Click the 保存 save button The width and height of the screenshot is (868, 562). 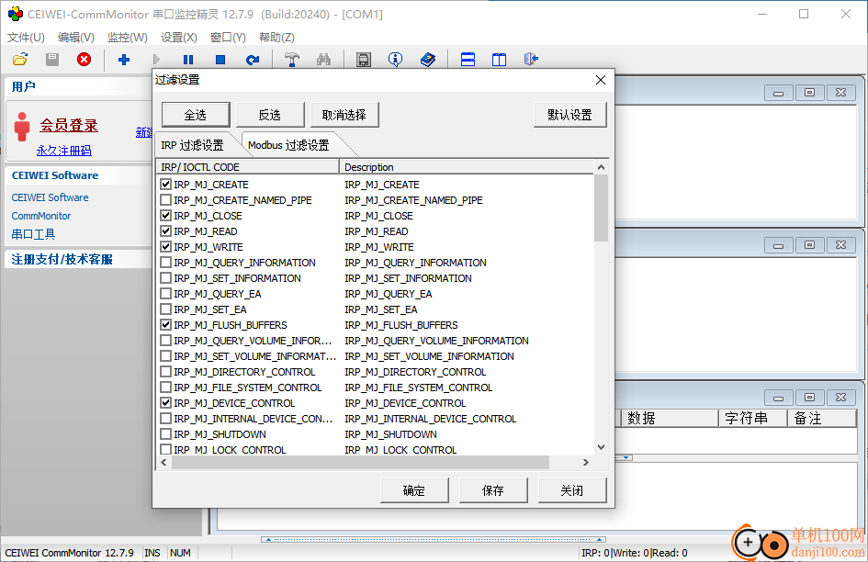493,490
